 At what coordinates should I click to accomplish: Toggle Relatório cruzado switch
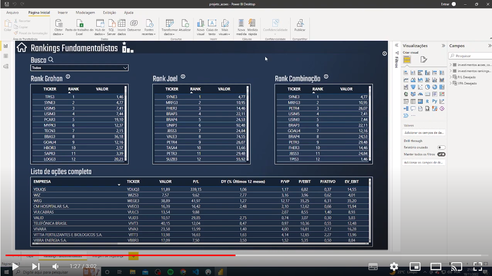[x=441, y=148]
